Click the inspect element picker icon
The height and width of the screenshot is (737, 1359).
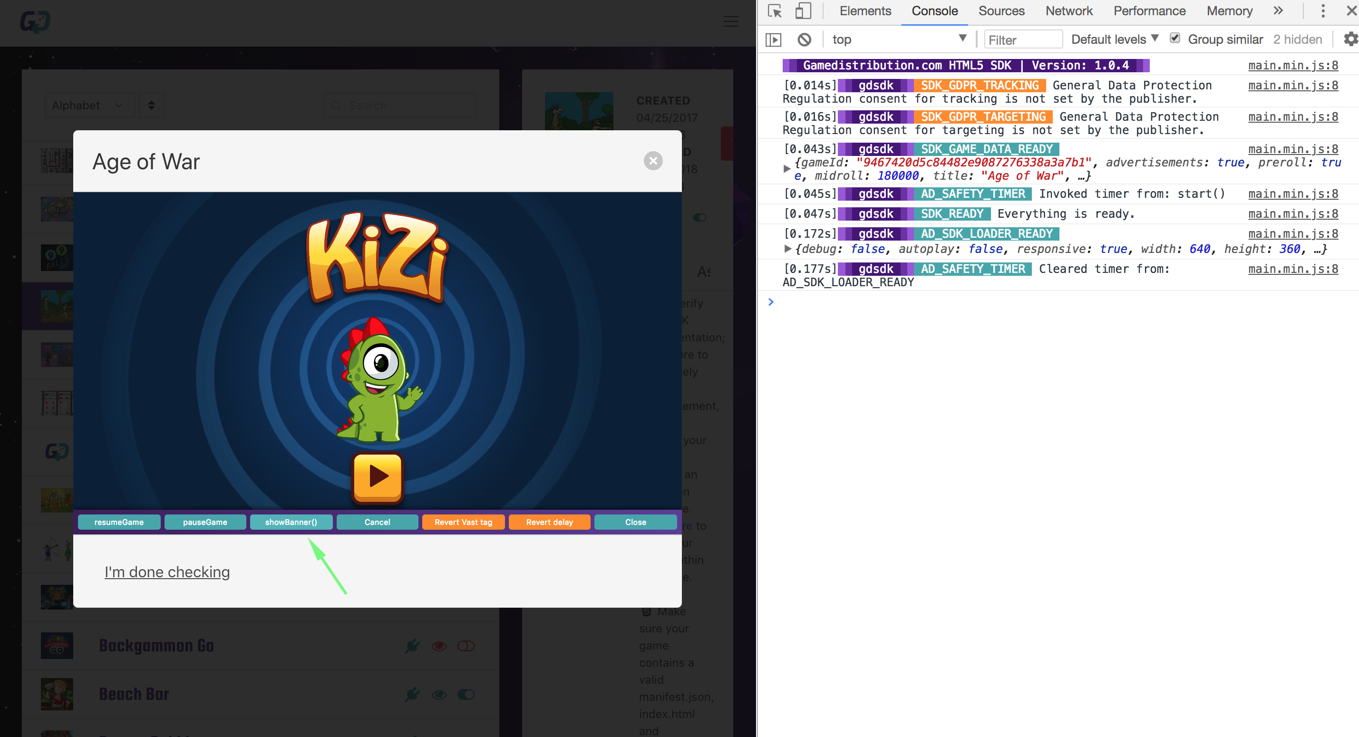click(x=775, y=11)
